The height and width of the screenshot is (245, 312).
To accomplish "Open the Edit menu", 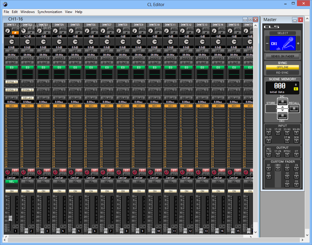I will pyautogui.click(x=14, y=12).
